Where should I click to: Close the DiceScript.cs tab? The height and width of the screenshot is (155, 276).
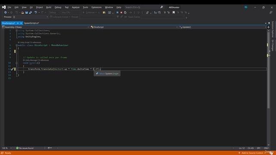21,23
